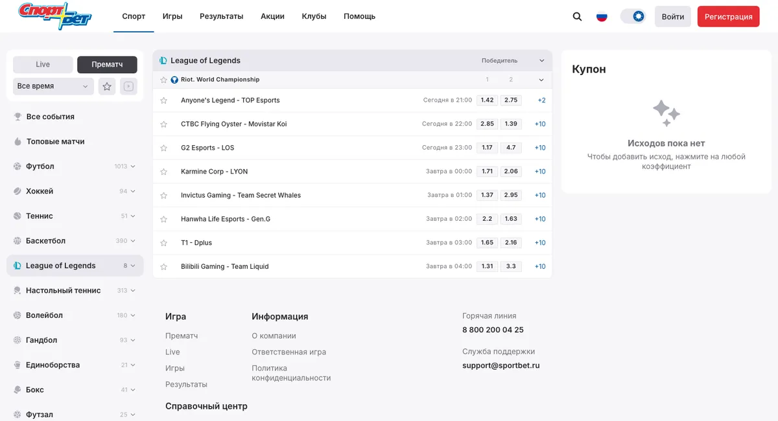This screenshot has height=421, width=778.
Task: Favorite the G2 Esports - LOS match
Action: pyautogui.click(x=164, y=148)
